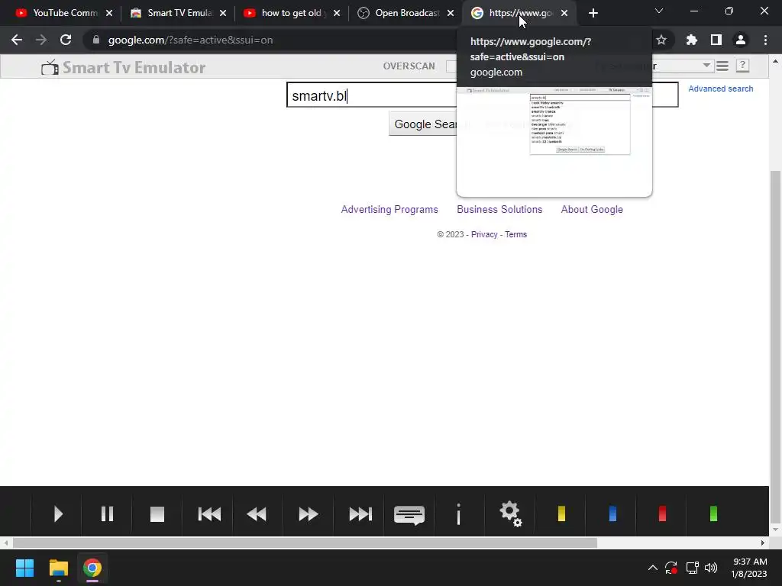Click the yellow remote color button
This screenshot has height=586, width=782.
click(561, 514)
